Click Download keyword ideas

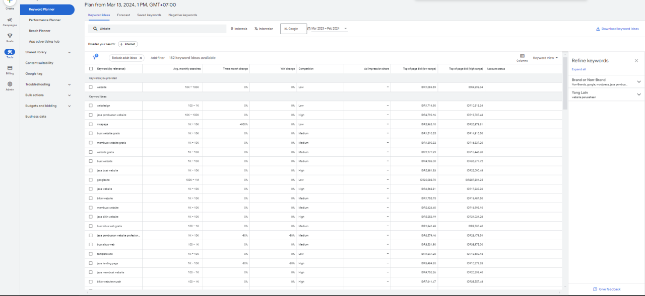tap(617, 29)
